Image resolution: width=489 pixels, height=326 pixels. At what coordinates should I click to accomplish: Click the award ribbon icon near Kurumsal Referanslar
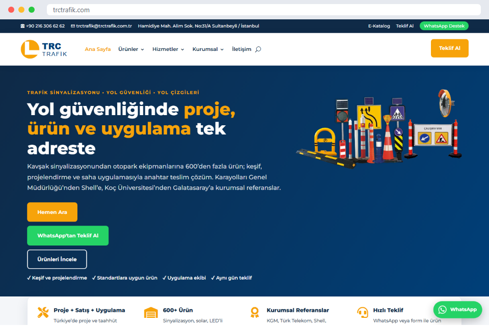(x=255, y=312)
